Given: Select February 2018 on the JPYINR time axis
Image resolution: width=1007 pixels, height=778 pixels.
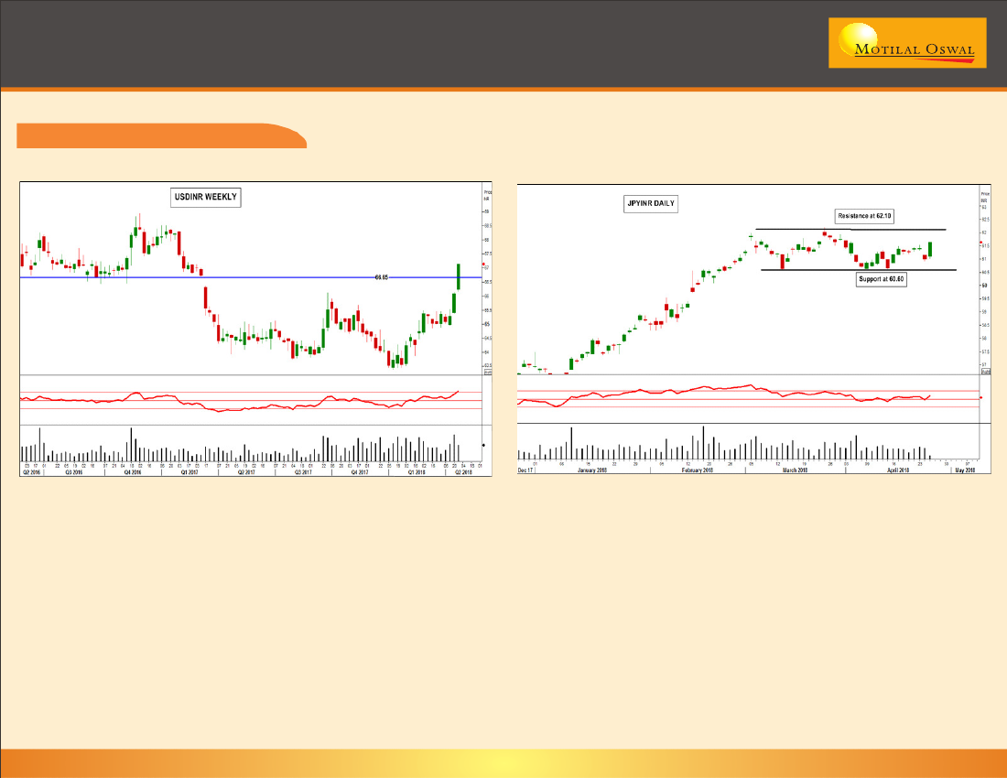Looking at the screenshot, I should tap(698, 470).
